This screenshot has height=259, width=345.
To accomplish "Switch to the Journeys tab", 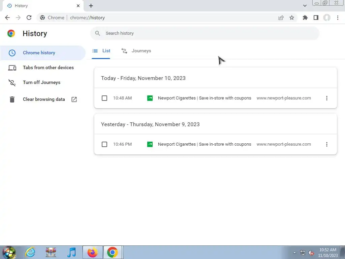I will pos(136,51).
